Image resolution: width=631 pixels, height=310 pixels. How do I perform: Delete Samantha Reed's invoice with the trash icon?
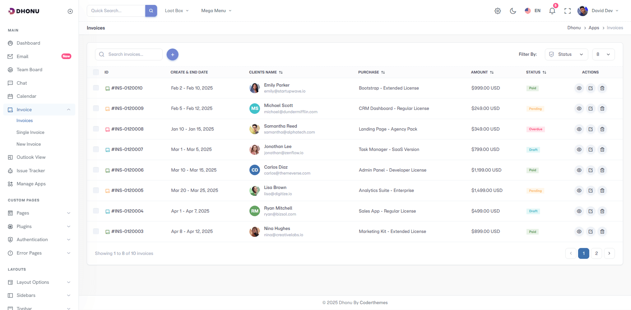602,129
